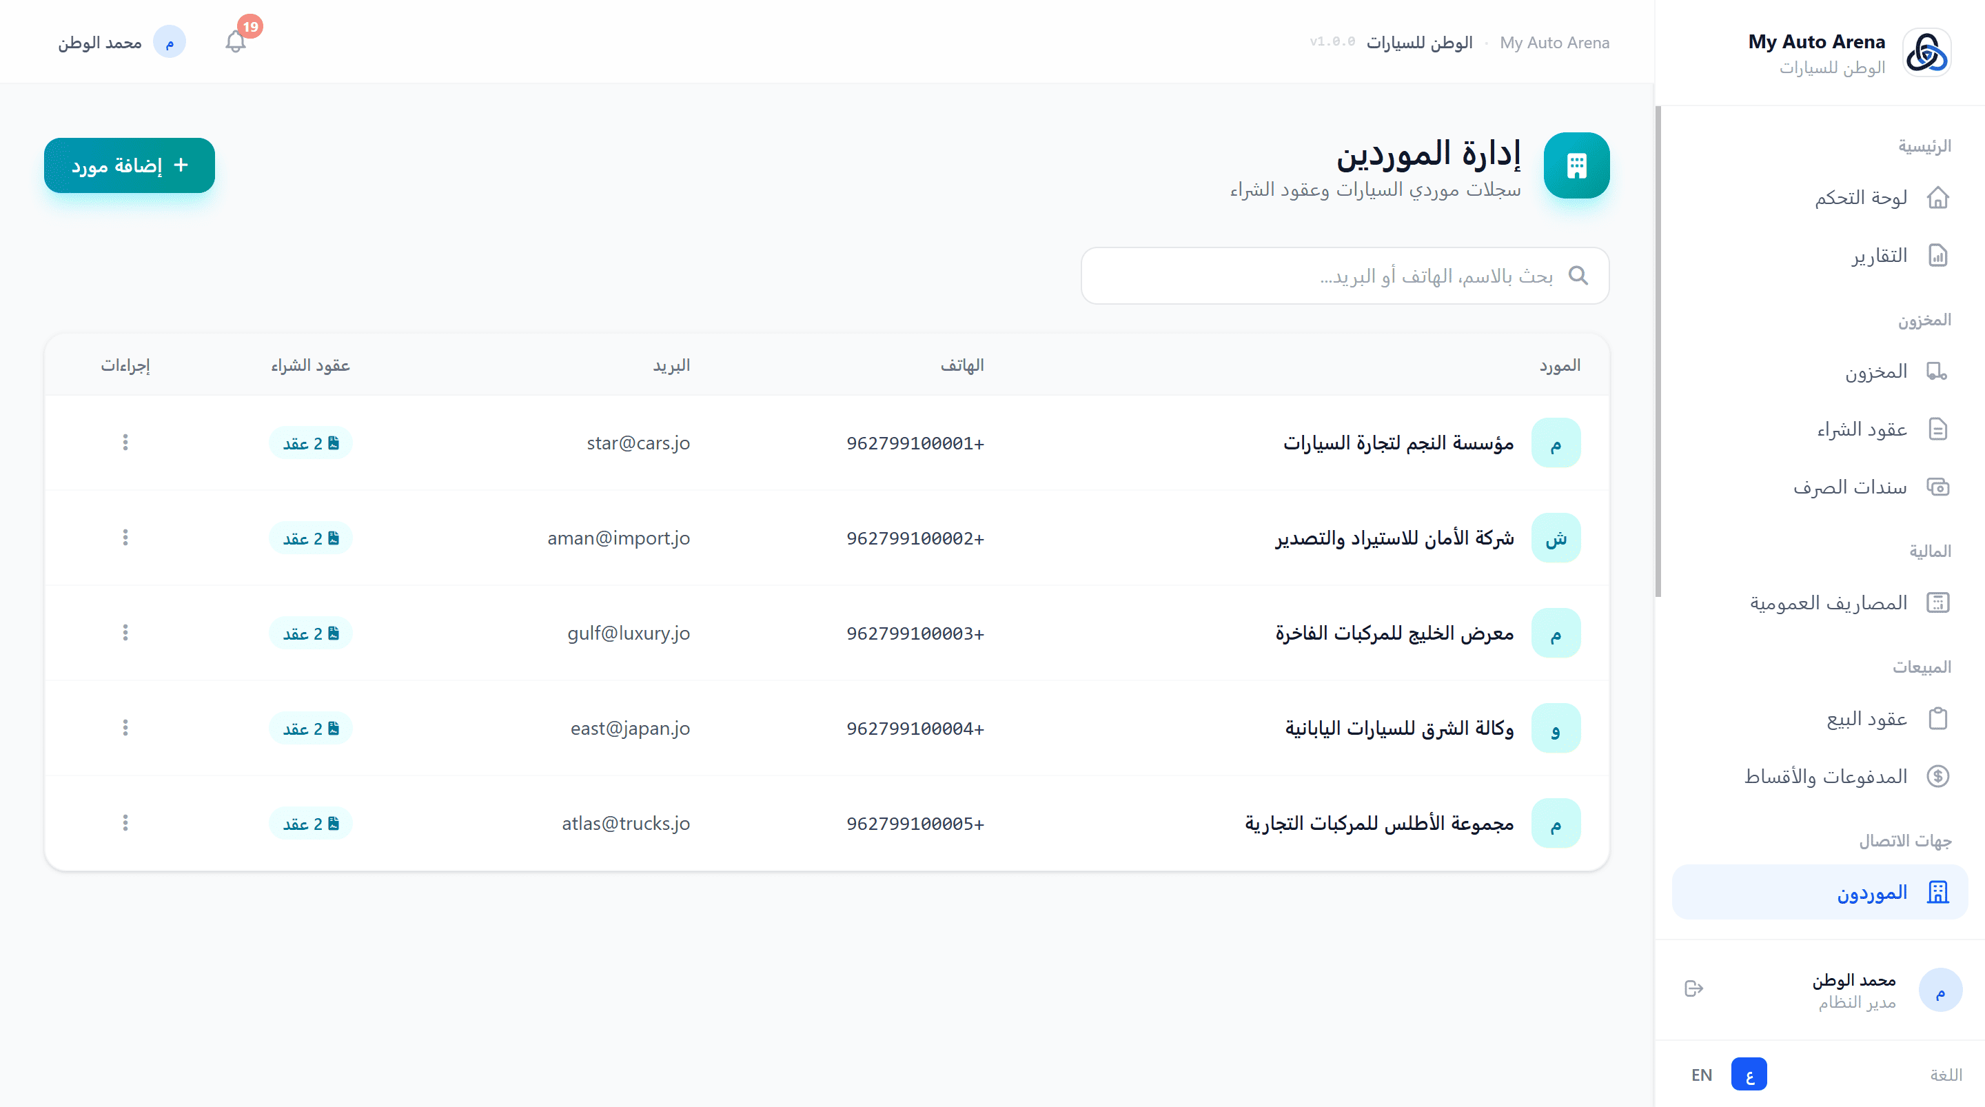
Task: Open the 2 عقد badge for east@japan.jo
Action: click(x=311, y=729)
